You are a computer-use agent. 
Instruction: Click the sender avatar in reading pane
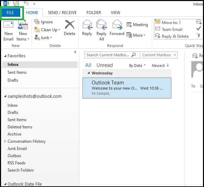click(x=197, y=69)
